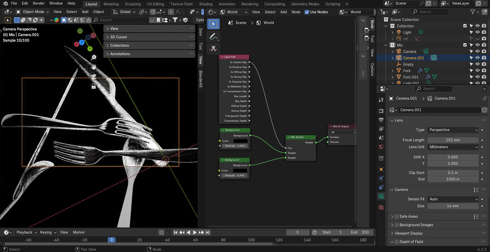Click the Focal Length 102 mm field
Viewport: 490px width, 252px height.
(x=453, y=140)
